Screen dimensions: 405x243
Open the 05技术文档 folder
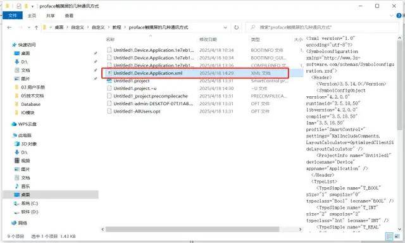point(32,96)
